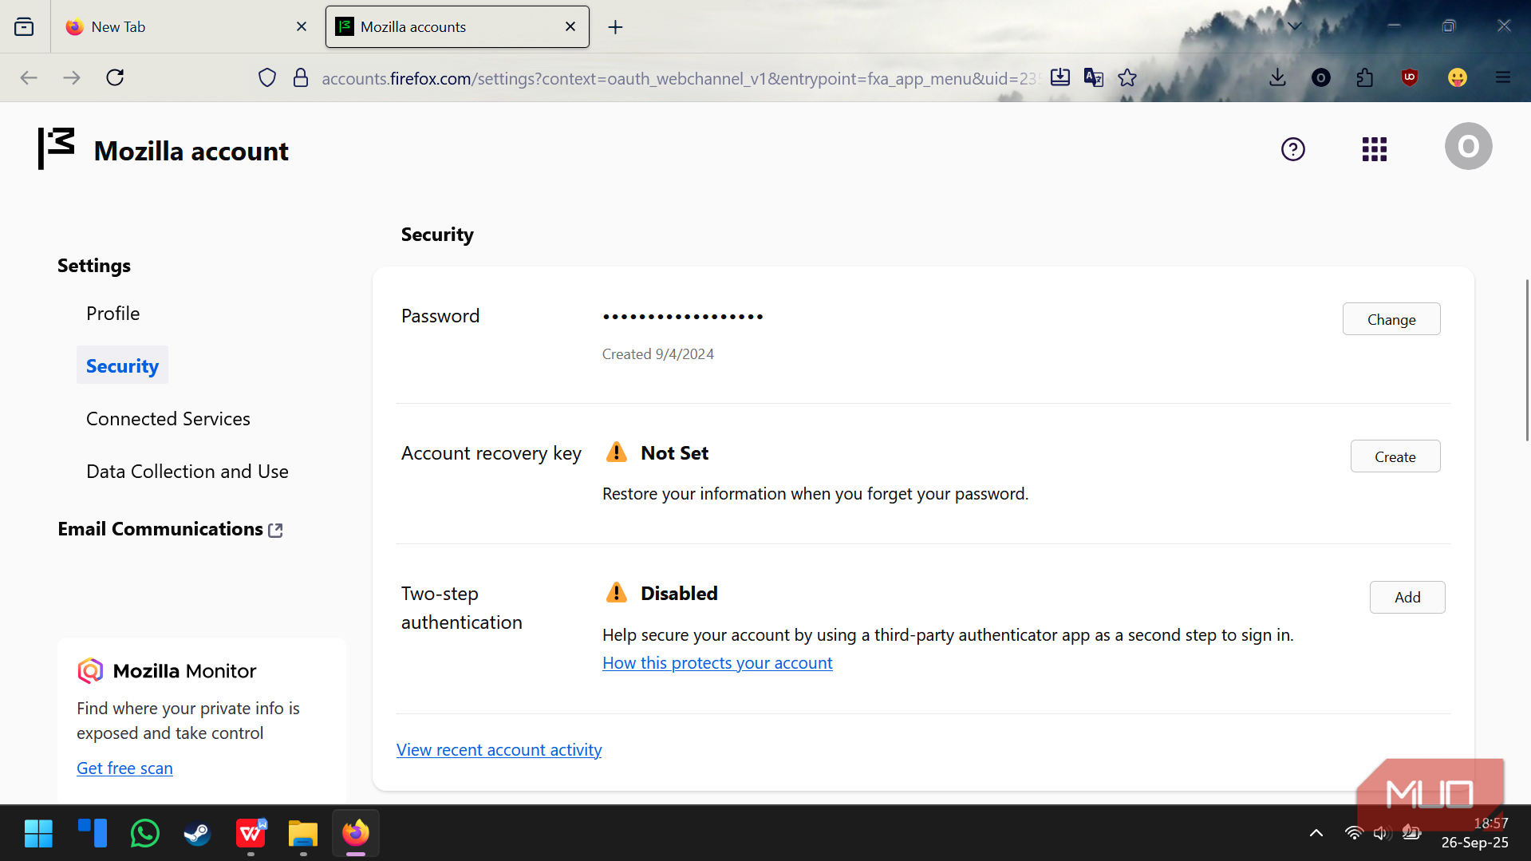View site security lock info
The height and width of the screenshot is (861, 1531).
(x=301, y=77)
